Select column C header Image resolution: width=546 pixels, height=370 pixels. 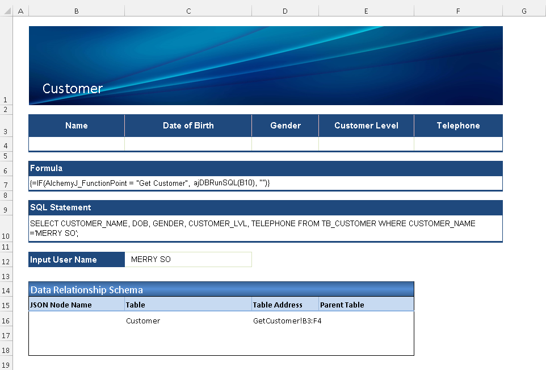(x=188, y=11)
